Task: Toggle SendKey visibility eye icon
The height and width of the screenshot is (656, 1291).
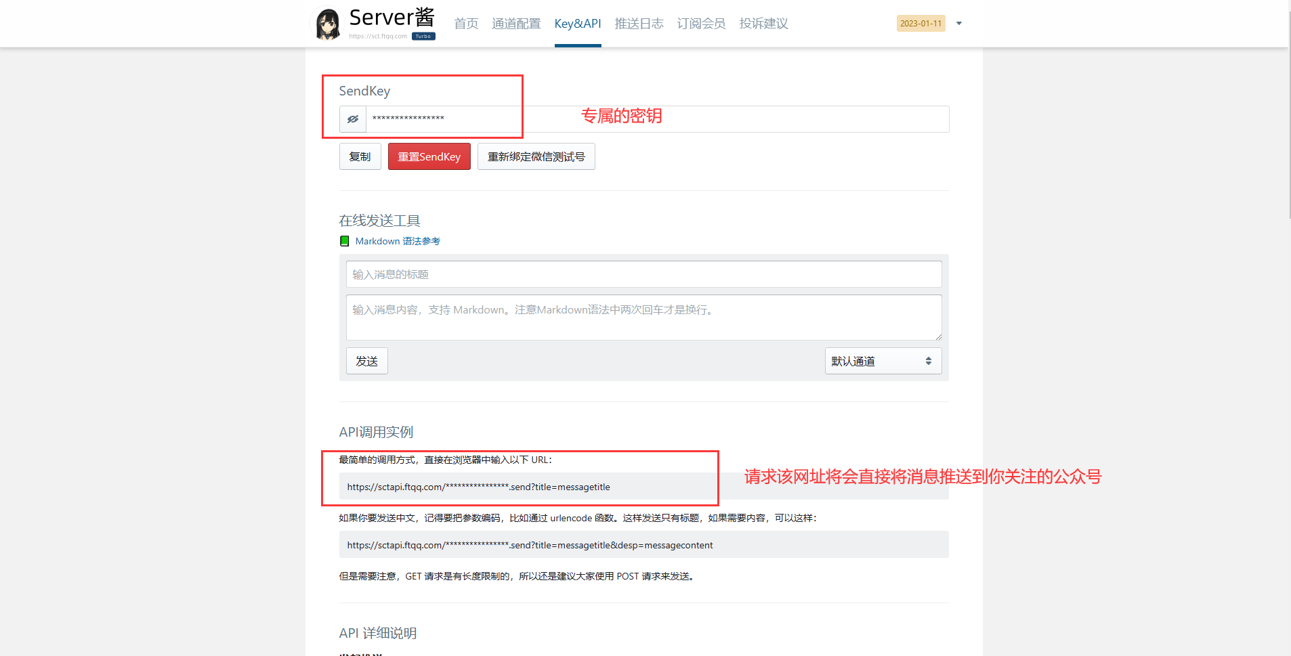Action: (x=353, y=119)
